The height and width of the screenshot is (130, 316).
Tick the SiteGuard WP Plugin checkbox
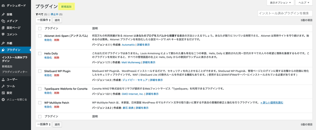click(40, 71)
